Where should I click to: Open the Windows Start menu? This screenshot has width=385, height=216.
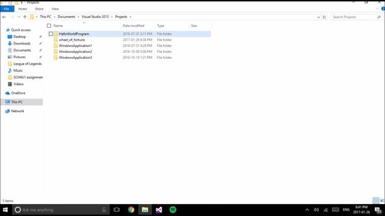pyautogui.click(x=5, y=210)
